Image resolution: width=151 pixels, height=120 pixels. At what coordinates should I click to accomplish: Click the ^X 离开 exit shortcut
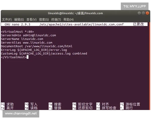click(8, 108)
